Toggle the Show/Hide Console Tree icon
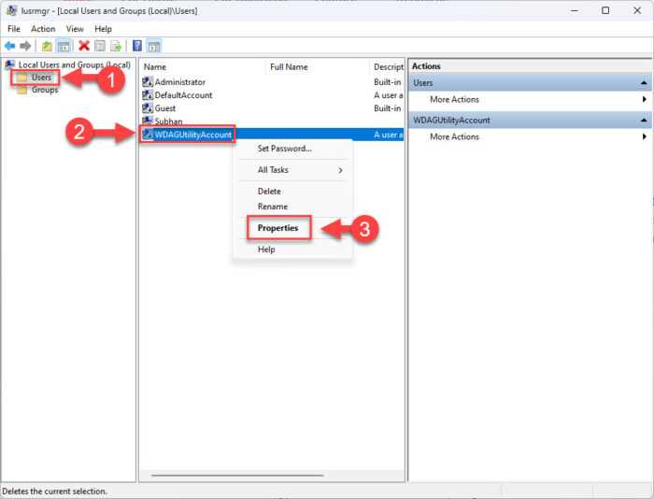654x499 pixels. coord(64,46)
